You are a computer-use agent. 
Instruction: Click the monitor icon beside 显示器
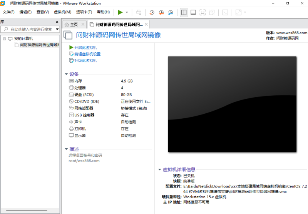(71, 135)
